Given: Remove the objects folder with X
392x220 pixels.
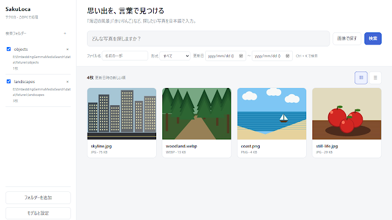Looking at the screenshot, I should [x=67, y=50].
